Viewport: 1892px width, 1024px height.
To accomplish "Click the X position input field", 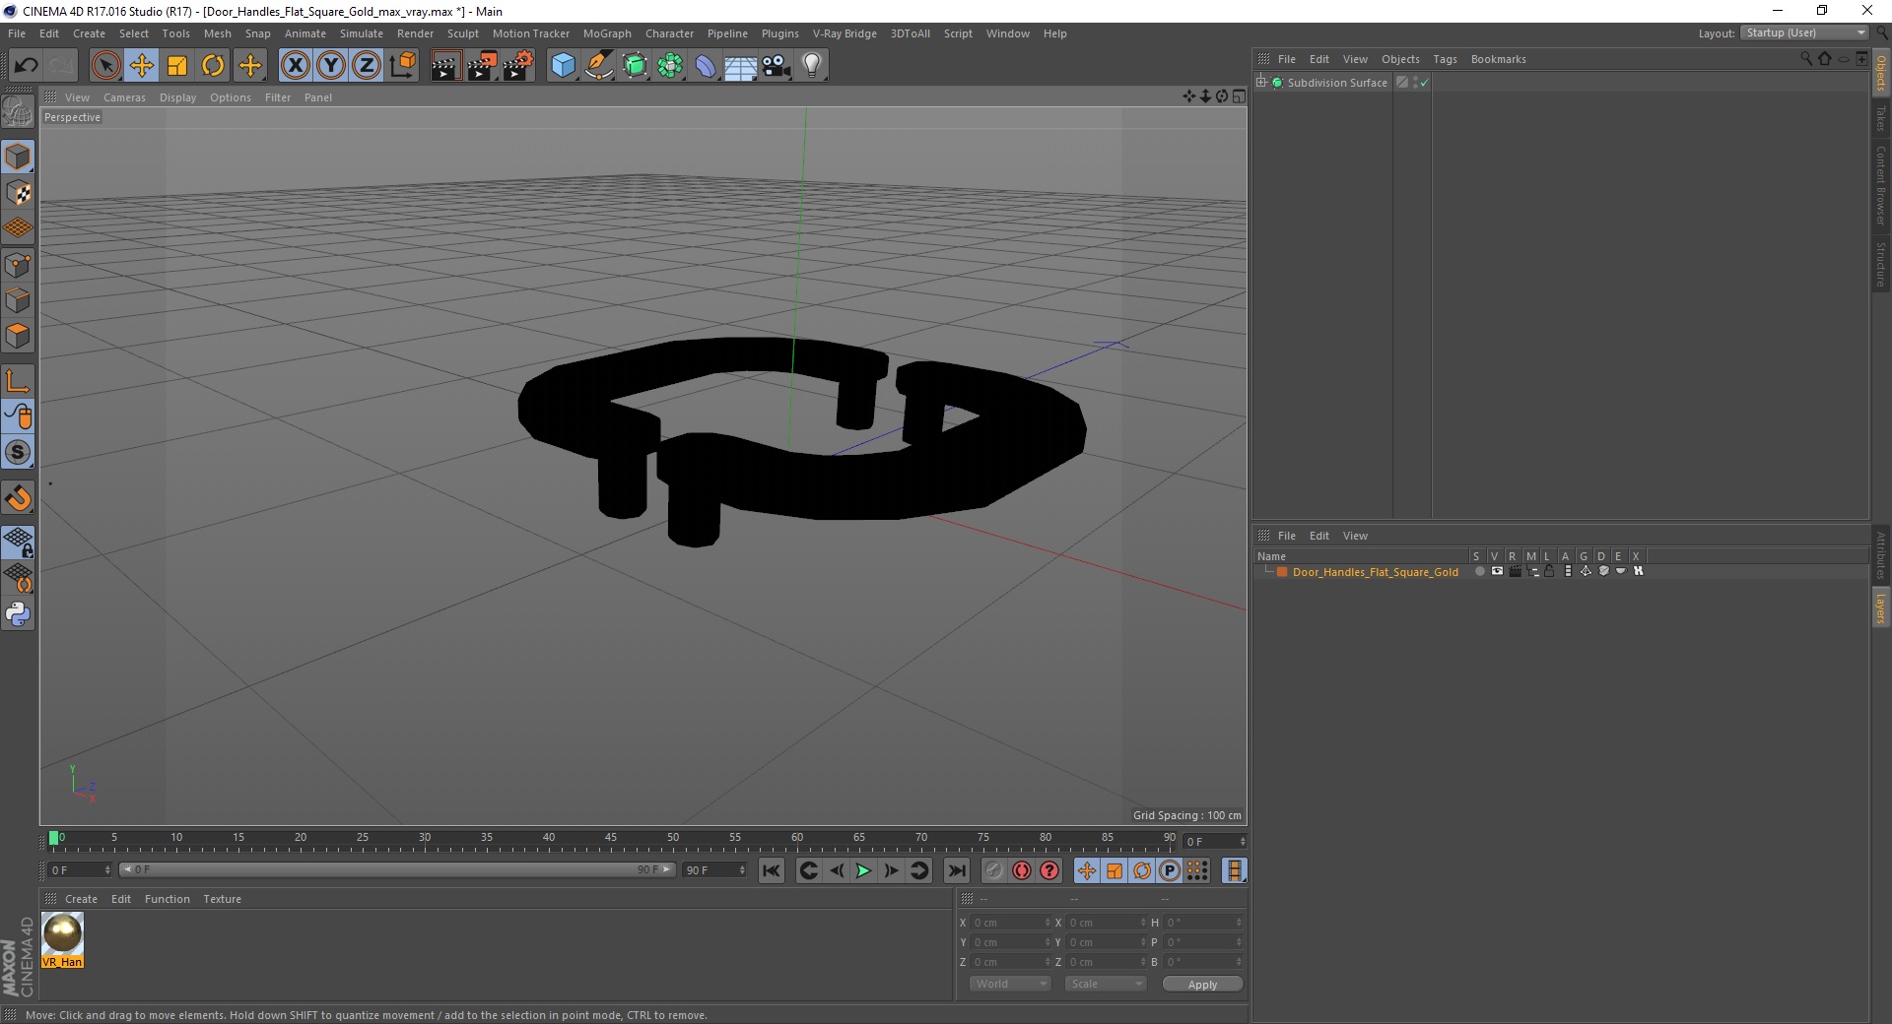I will point(1009,923).
